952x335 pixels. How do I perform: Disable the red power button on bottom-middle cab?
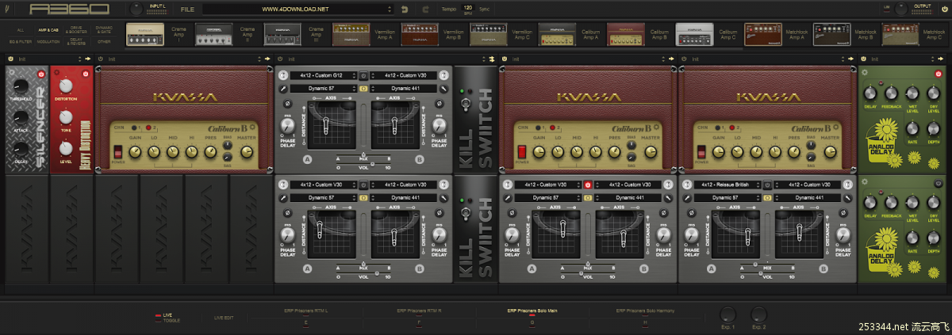pos(588,185)
